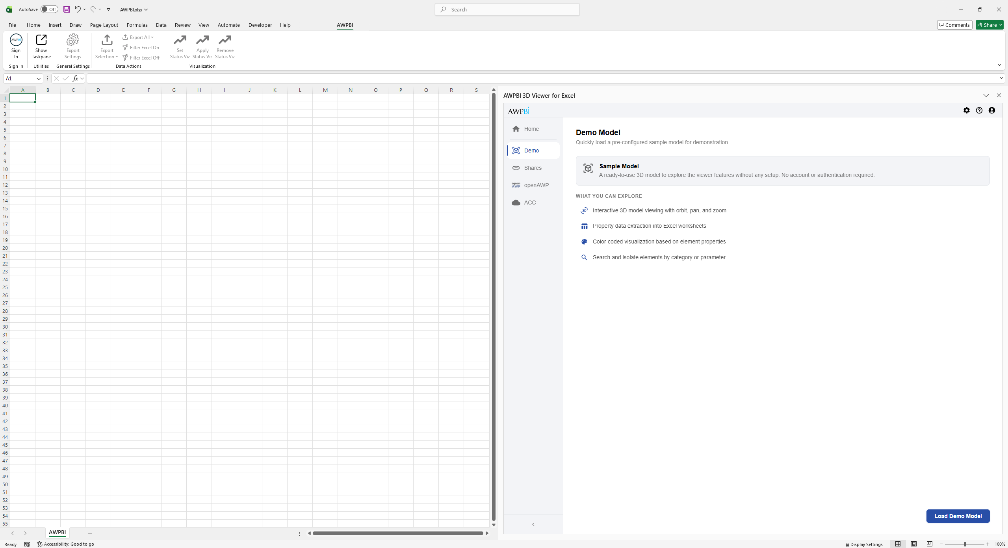Screen dimensions: 1008x548
Task: Collapse the viewer sidebar with chevron
Action: tap(533, 524)
